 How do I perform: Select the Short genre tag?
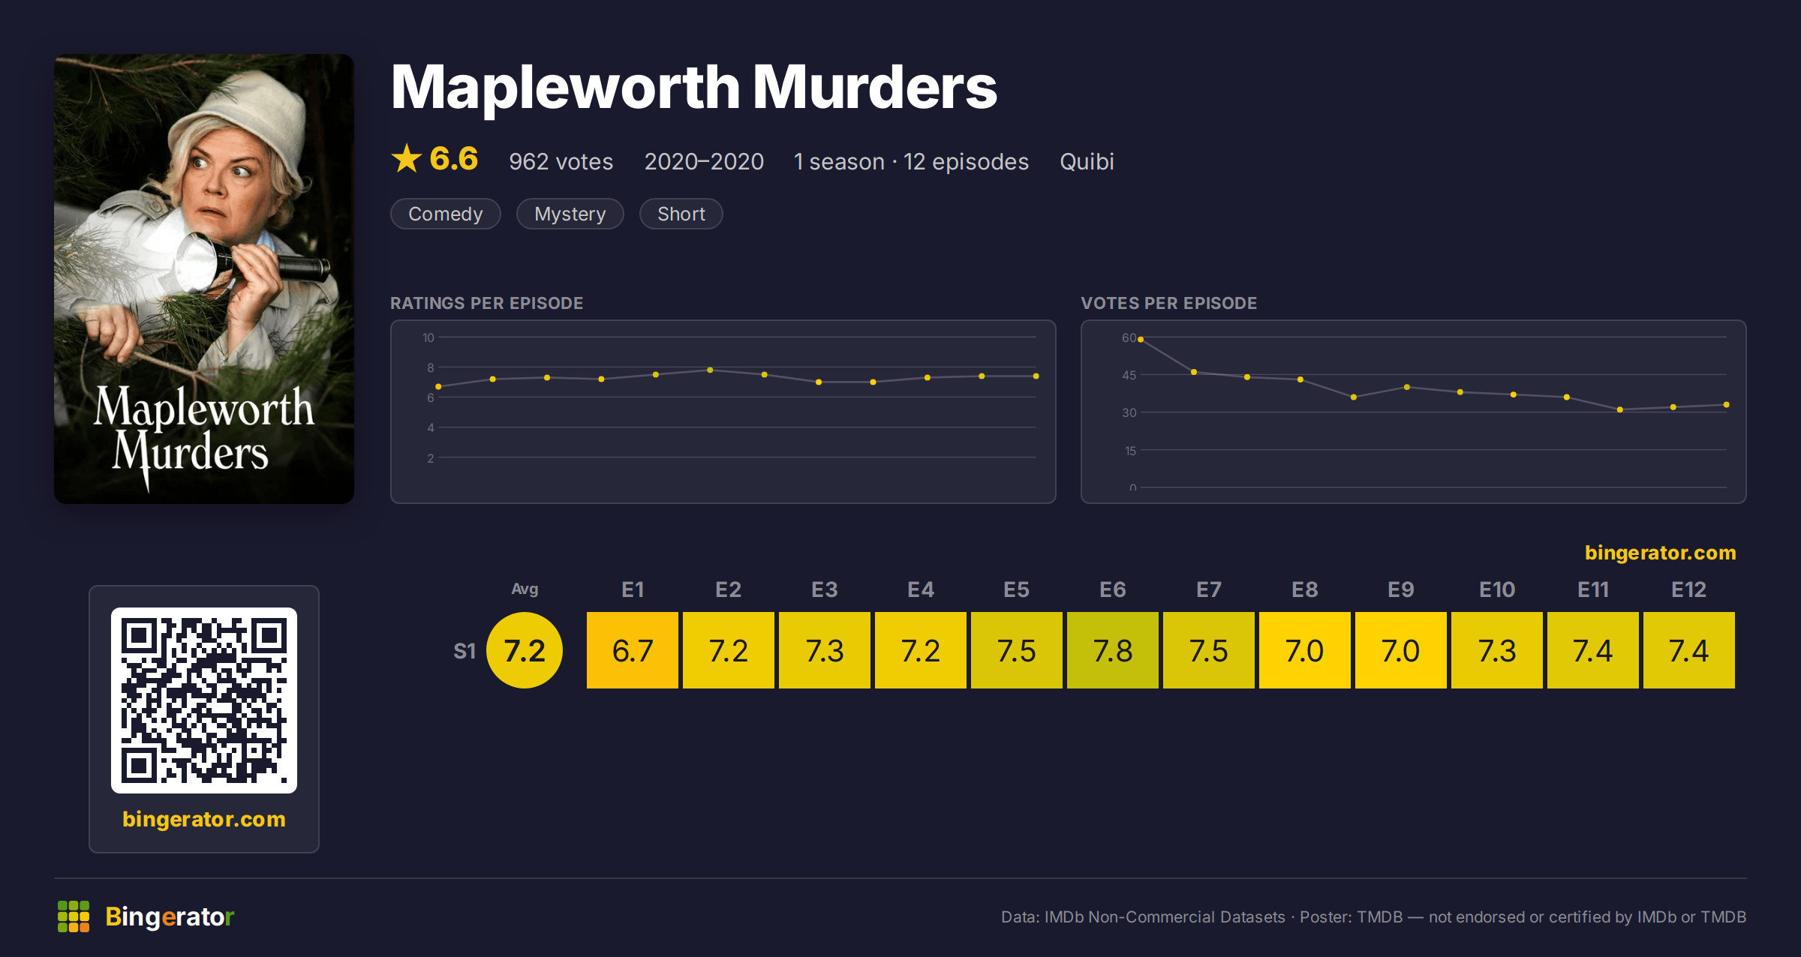pos(681,214)
